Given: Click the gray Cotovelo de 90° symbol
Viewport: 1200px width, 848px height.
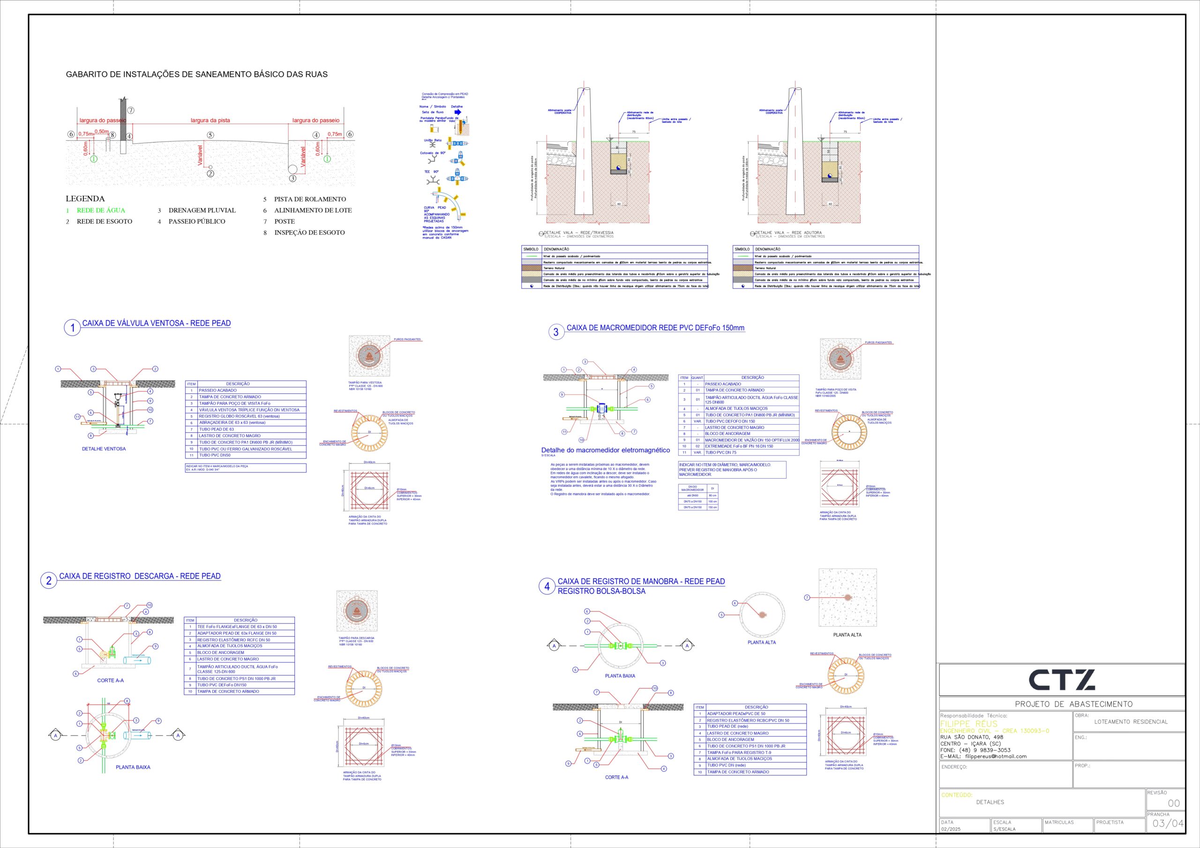Looking at the screenshot, I should pos(433,160).
